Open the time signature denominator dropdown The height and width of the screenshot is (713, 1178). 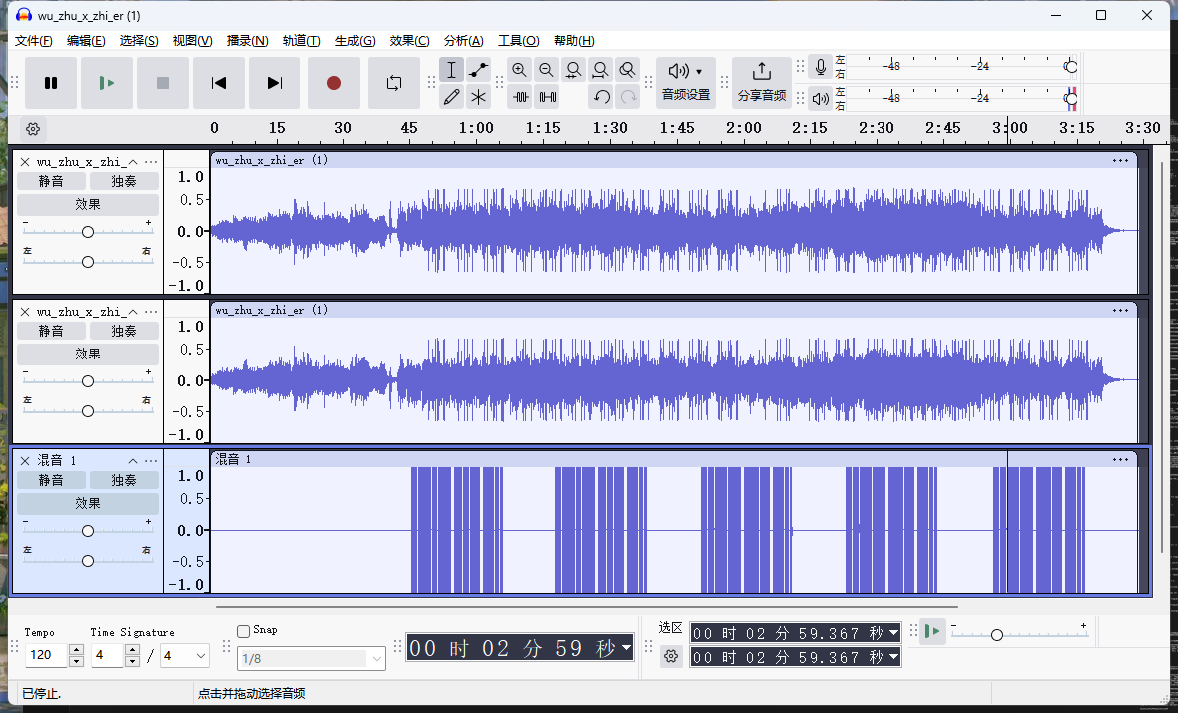[x=199, y=656]
